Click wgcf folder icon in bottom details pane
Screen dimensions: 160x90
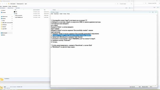tap(1, 87)
